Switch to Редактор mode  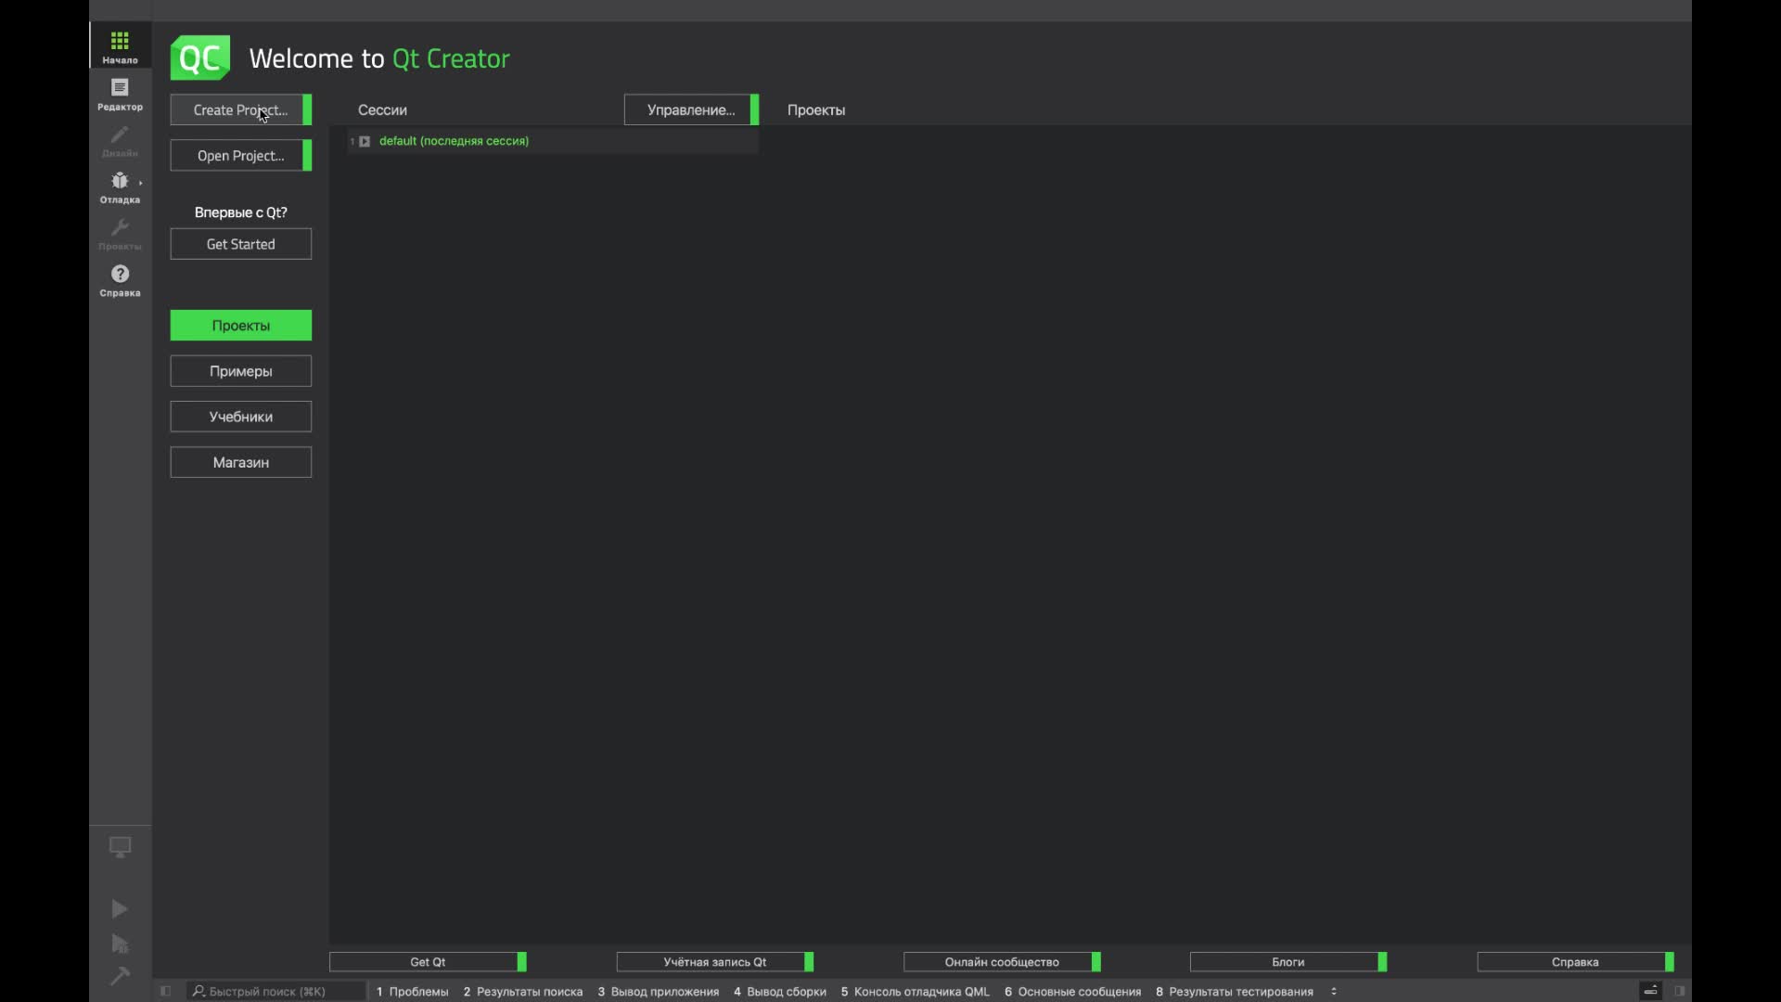click(x=120, y=94)
